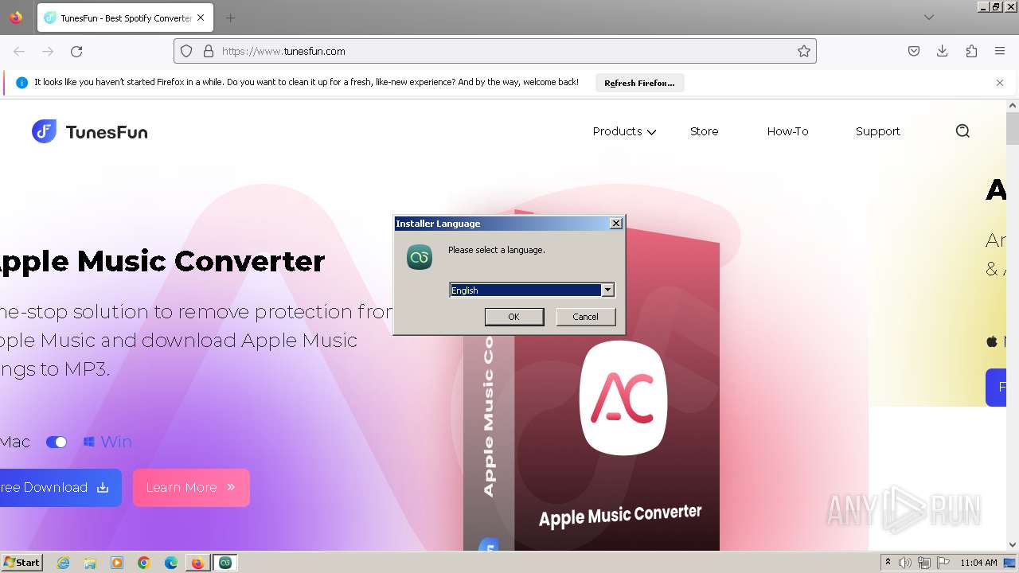Click the taskbar clock 11:04 AM

coord(978,563)
